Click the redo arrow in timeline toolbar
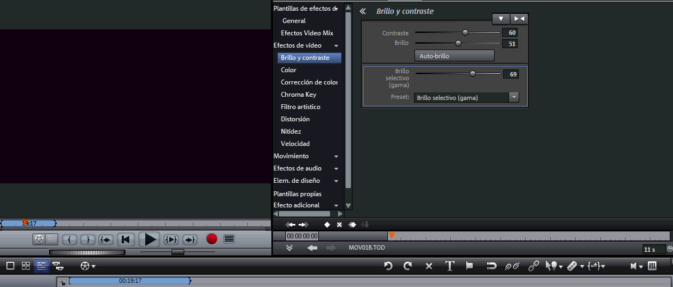The width and height of the screenshot is (673, 287). pos(408,266)
